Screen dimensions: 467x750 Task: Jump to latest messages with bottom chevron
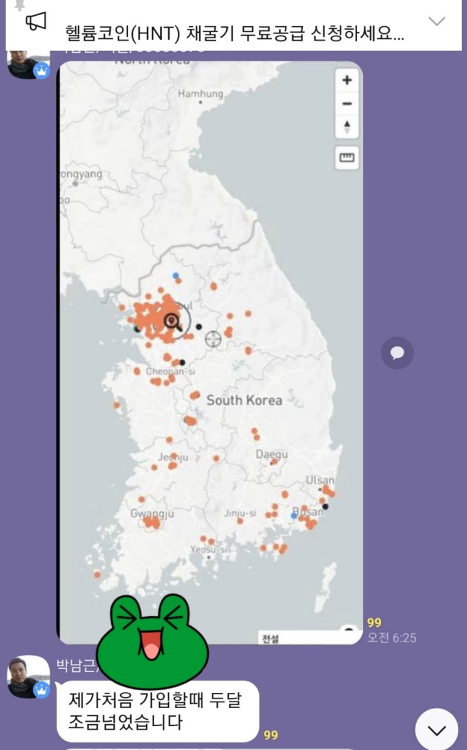[x=436, y=730]
